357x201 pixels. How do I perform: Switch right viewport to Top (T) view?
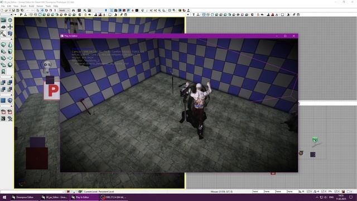(194, 15)
